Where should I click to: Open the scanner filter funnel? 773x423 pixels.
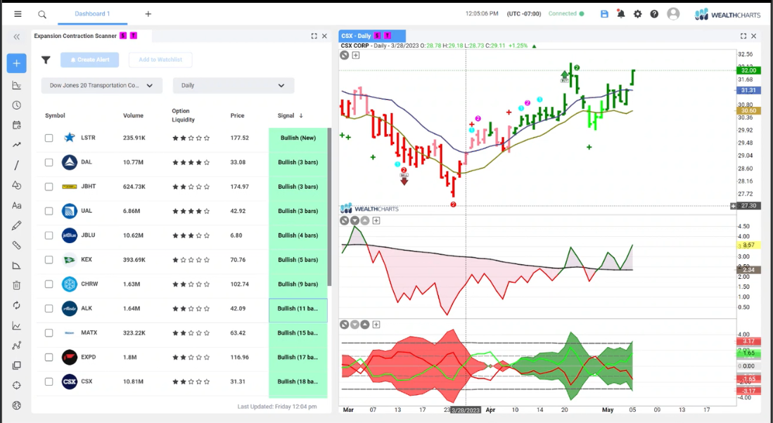(x=46, y=60)
